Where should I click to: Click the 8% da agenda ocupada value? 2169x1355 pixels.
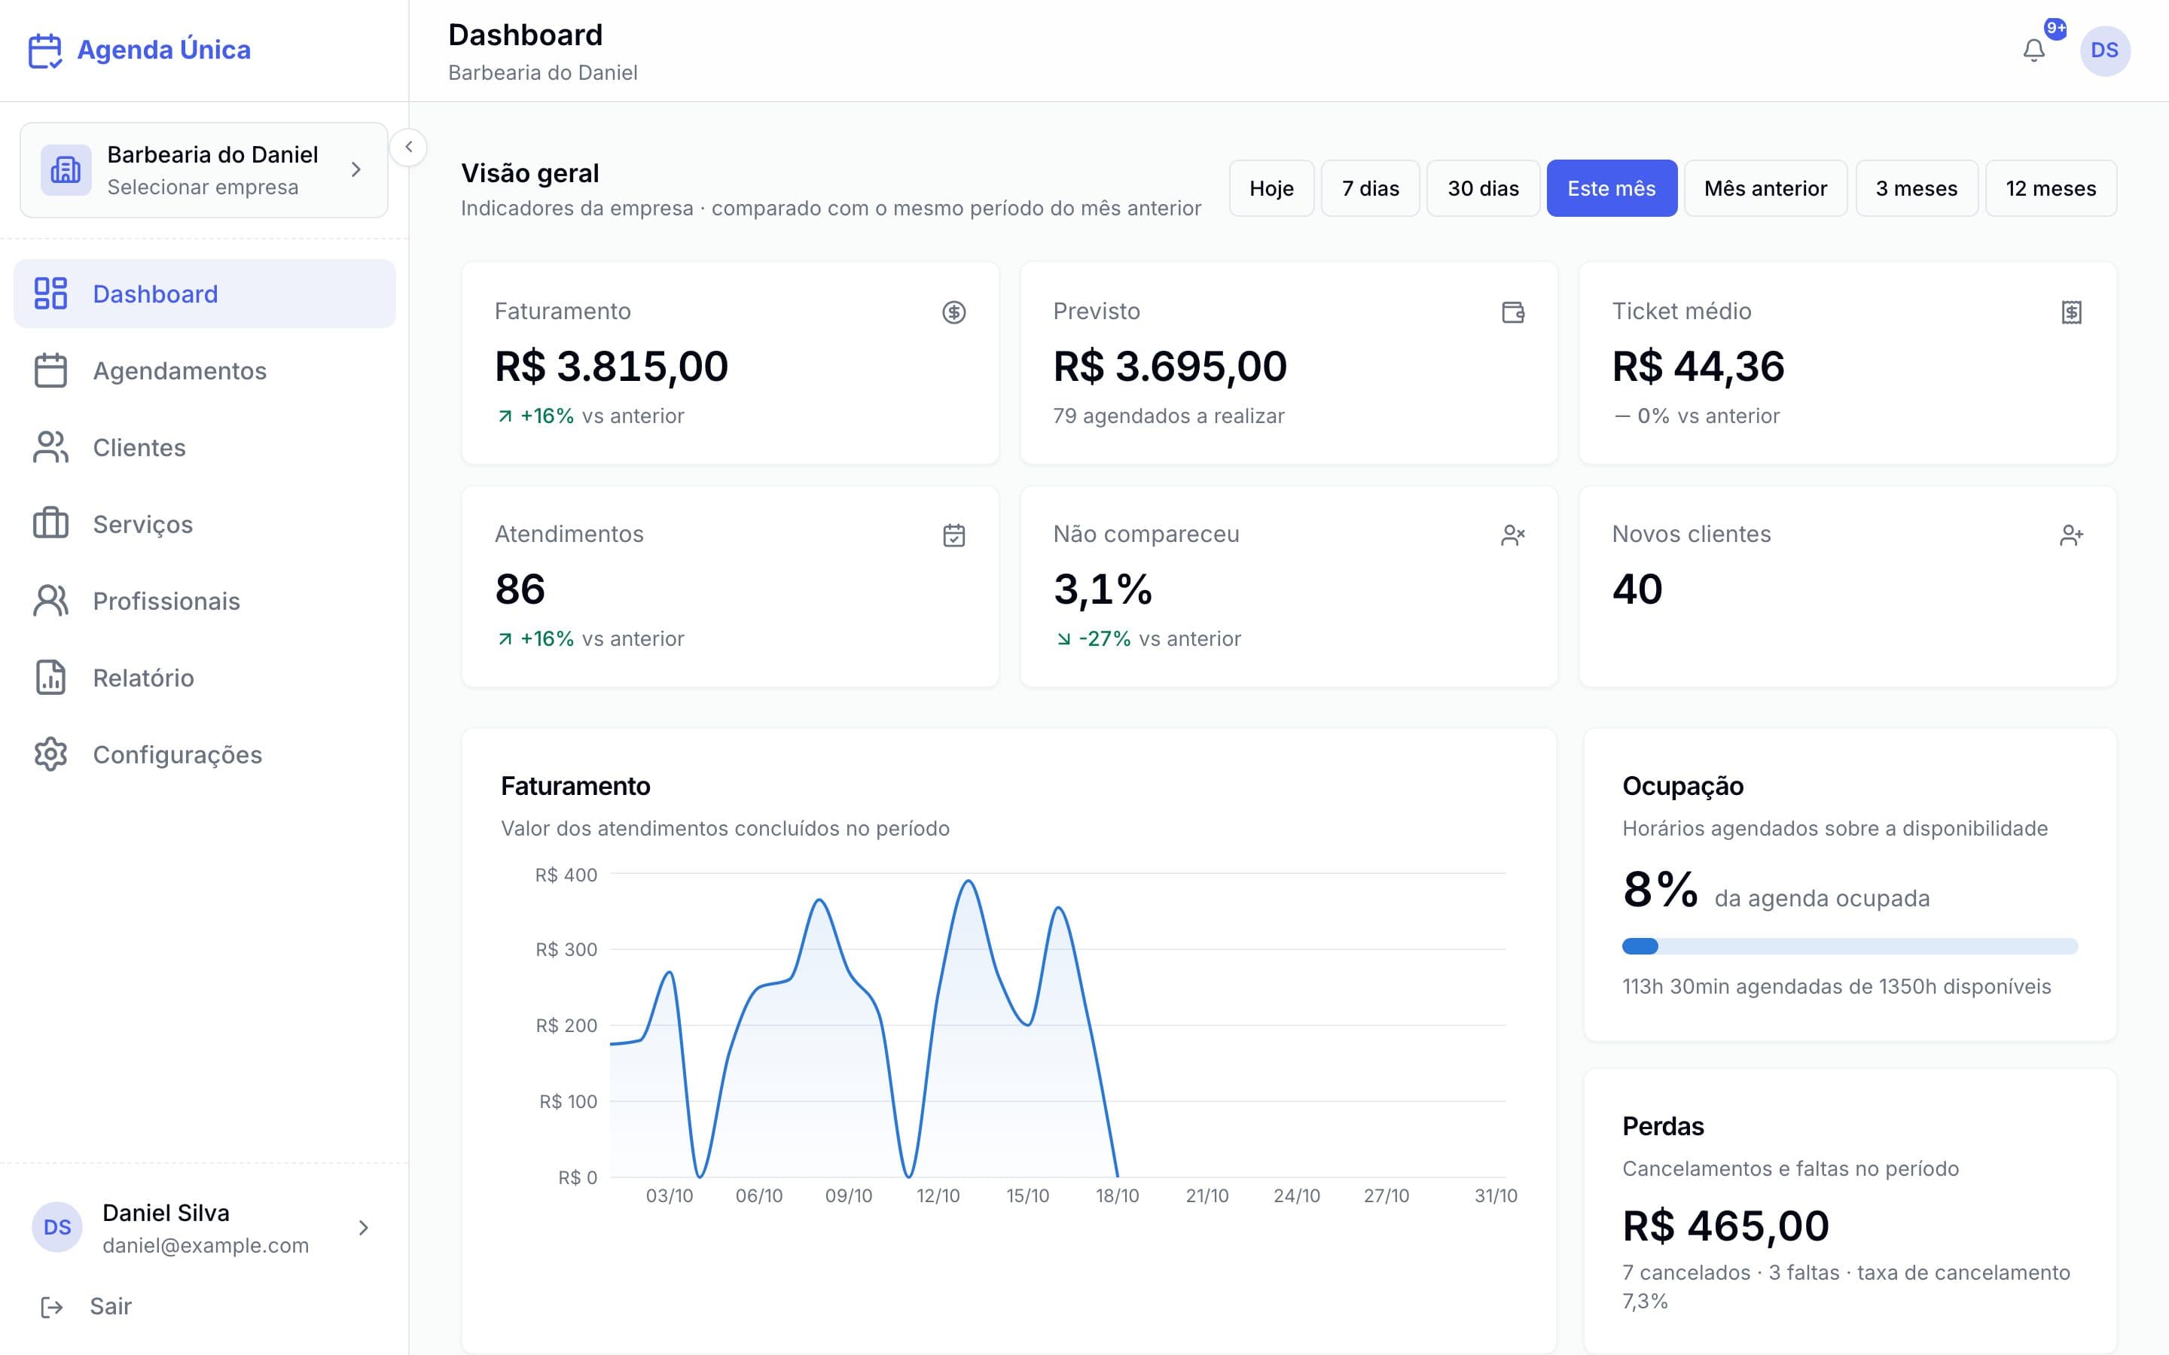1660,890
